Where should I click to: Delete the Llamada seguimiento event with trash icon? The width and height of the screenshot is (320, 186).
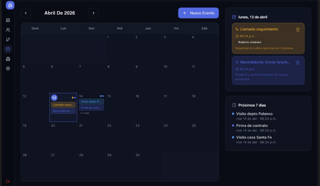[x=298, y=30]
